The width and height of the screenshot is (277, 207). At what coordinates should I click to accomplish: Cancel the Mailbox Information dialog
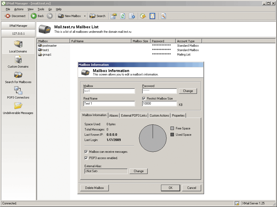tap(191, 188)
